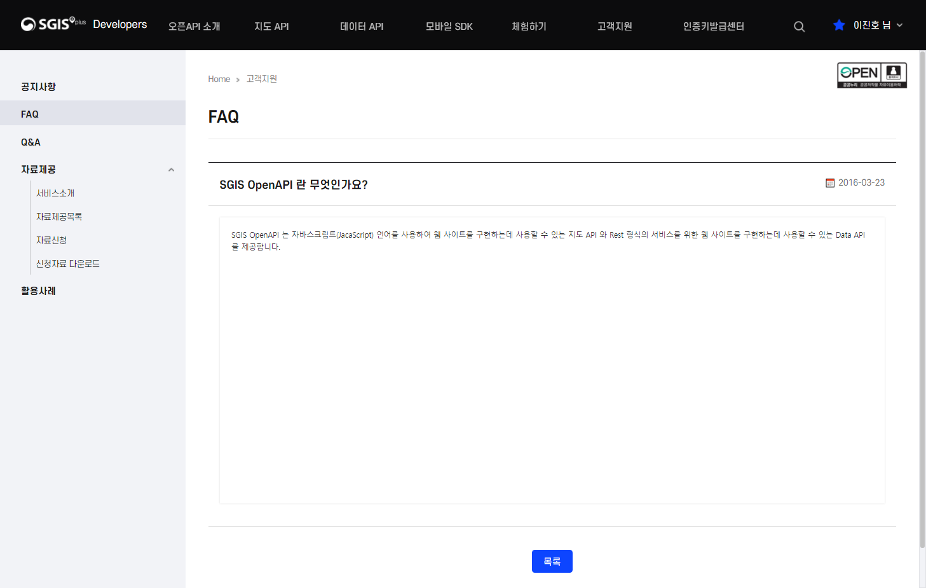This screenshot has height=588, width=926.
Task: Select 고객지원 in the top navigation
Action: [x=614, y=26]
